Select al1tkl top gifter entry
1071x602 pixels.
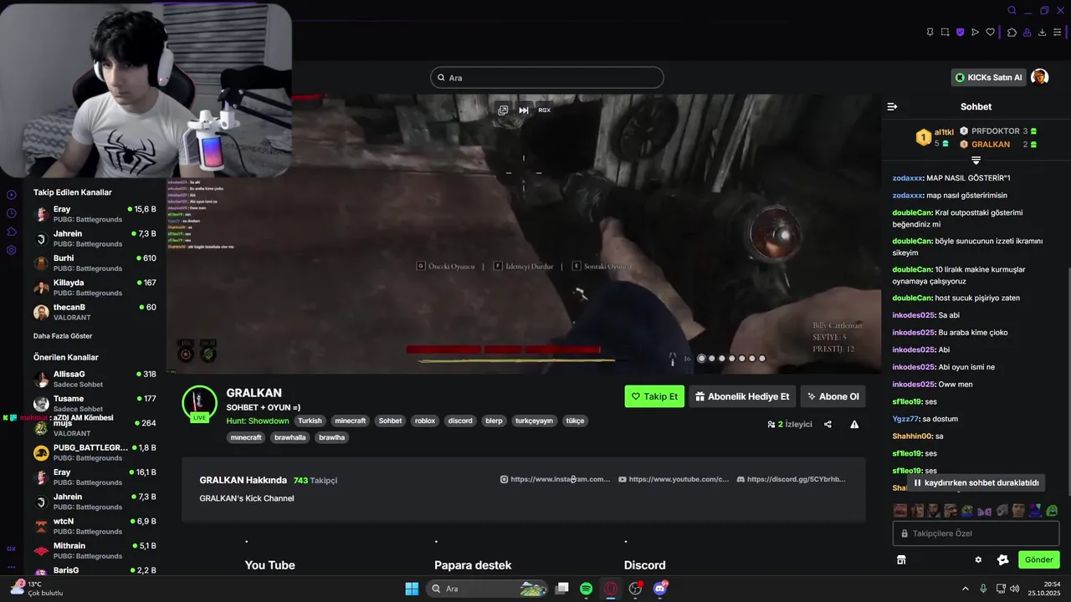pos(934,137)
